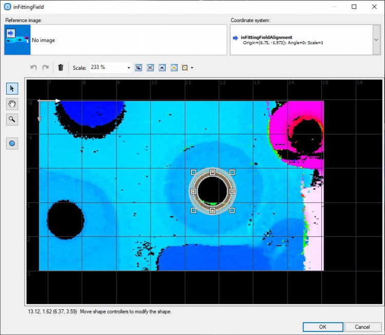Click third view icon right of Scale box
This screenshot has width=385, height=335.
162,67
